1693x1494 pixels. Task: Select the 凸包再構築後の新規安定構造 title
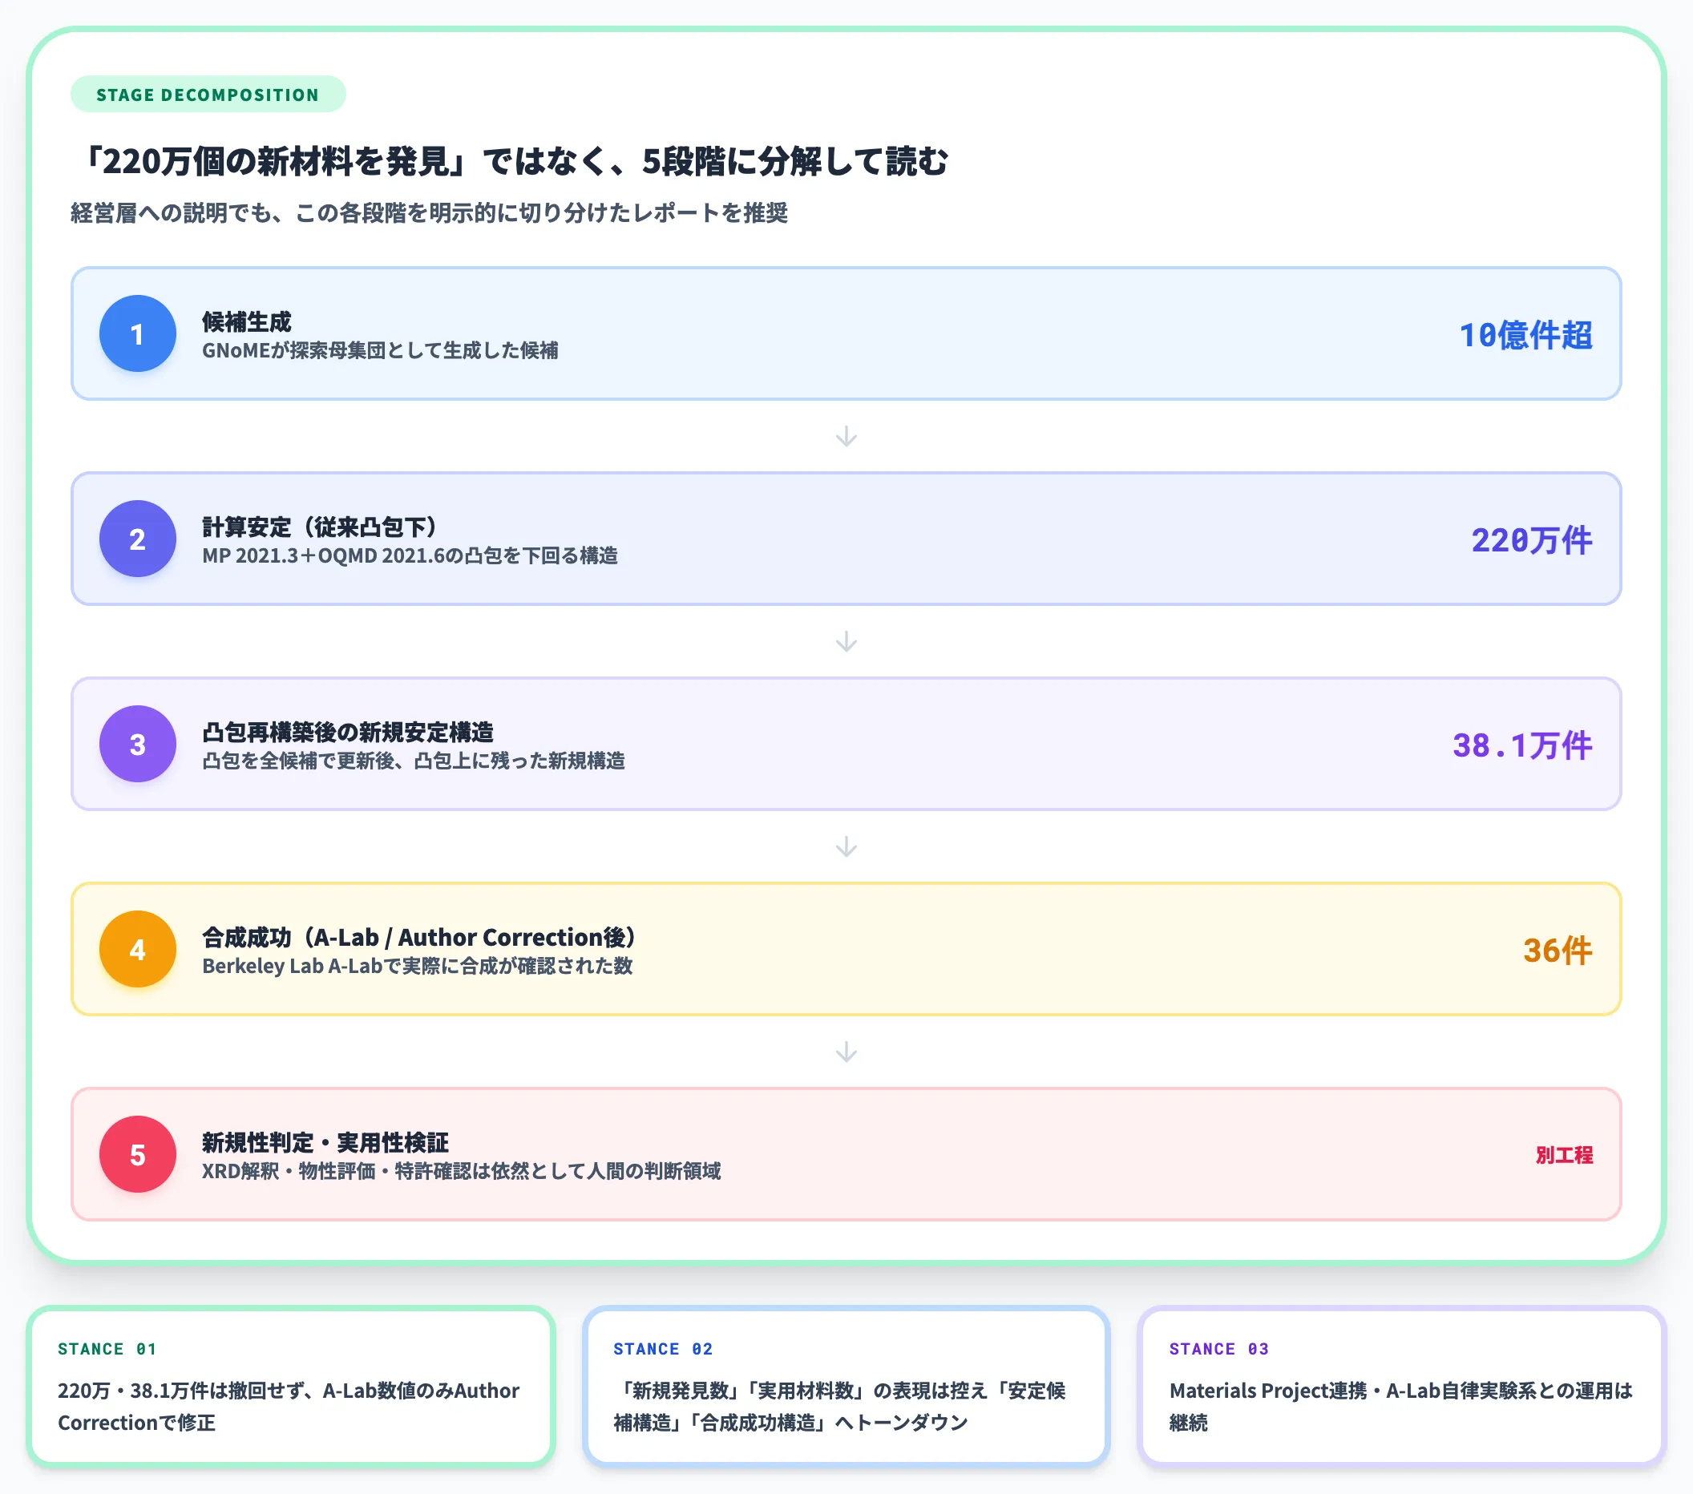(348, 732)
